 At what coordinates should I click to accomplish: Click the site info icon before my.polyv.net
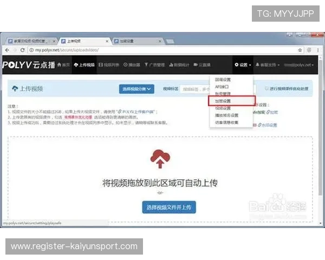pos(31,50)
